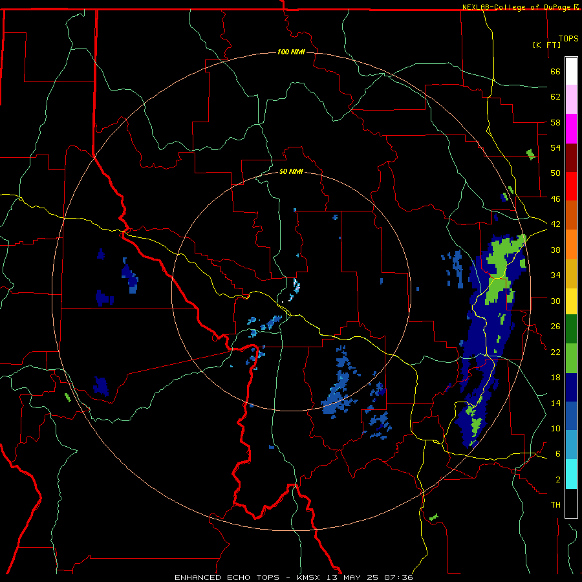
Task: Click the dark orange legend swatch
Action: [571, 215]
